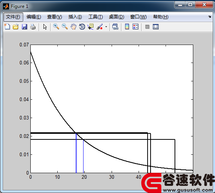Click the Hide Plot Tools icon
This screenshot has width=215, height=193.
(x=147, y=27)
